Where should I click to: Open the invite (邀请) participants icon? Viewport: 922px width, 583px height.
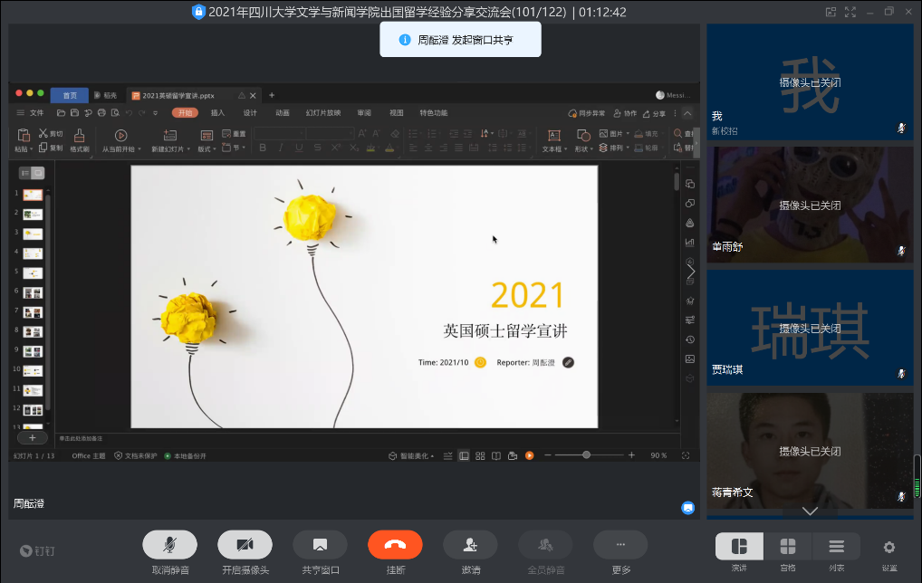point(470,544)
